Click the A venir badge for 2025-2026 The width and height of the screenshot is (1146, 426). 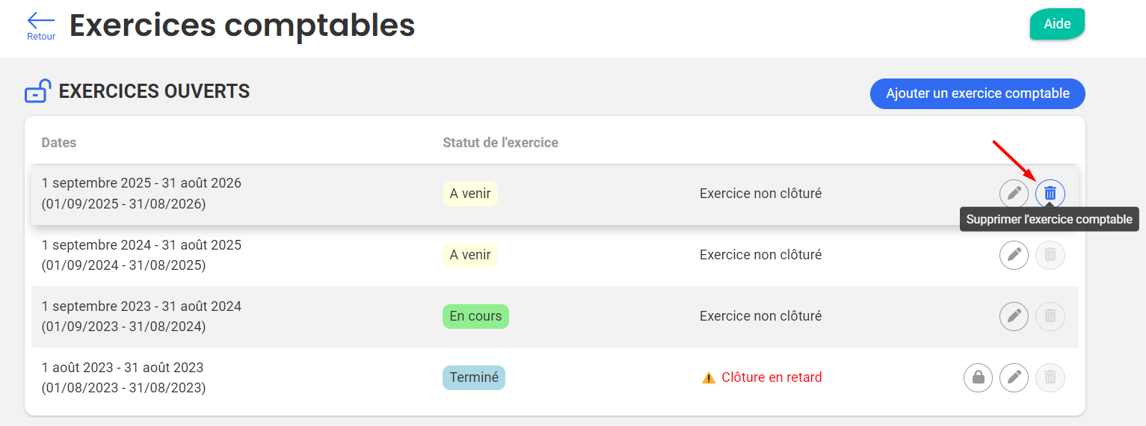[x=470, y=194]
